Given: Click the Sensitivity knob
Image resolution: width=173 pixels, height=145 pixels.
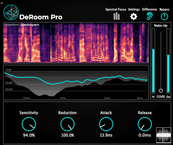Looking at the screenshot, I should click(x=29, y=124).
